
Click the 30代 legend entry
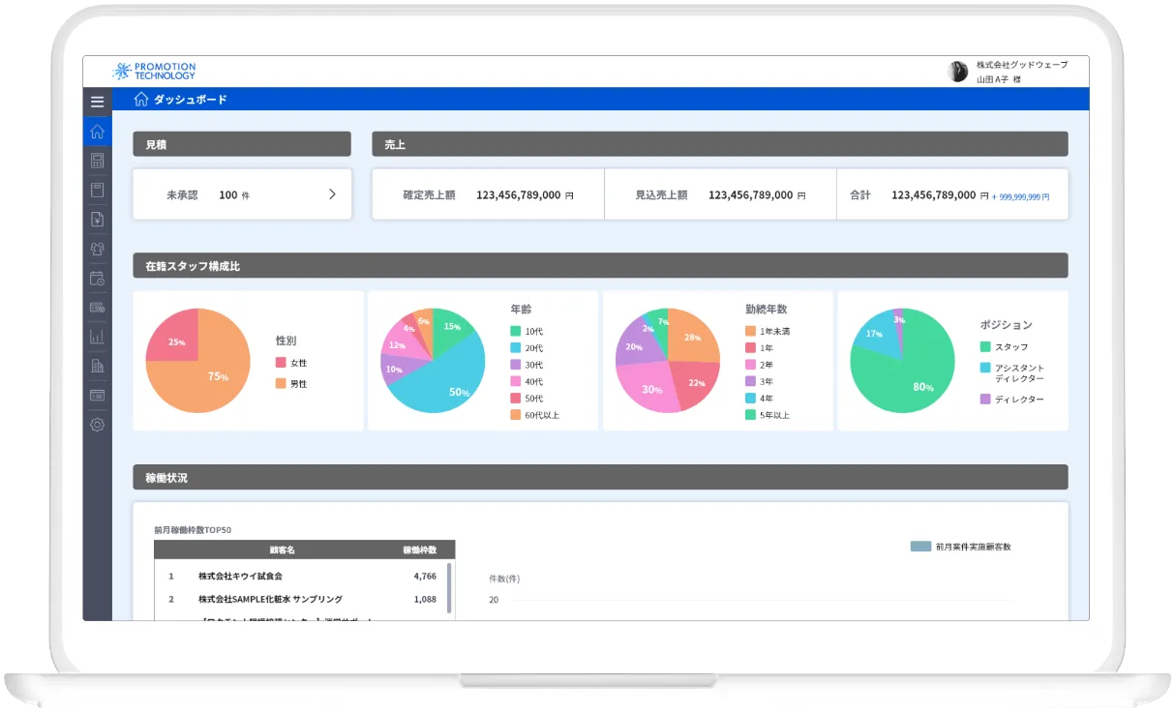tap(527, 365)
